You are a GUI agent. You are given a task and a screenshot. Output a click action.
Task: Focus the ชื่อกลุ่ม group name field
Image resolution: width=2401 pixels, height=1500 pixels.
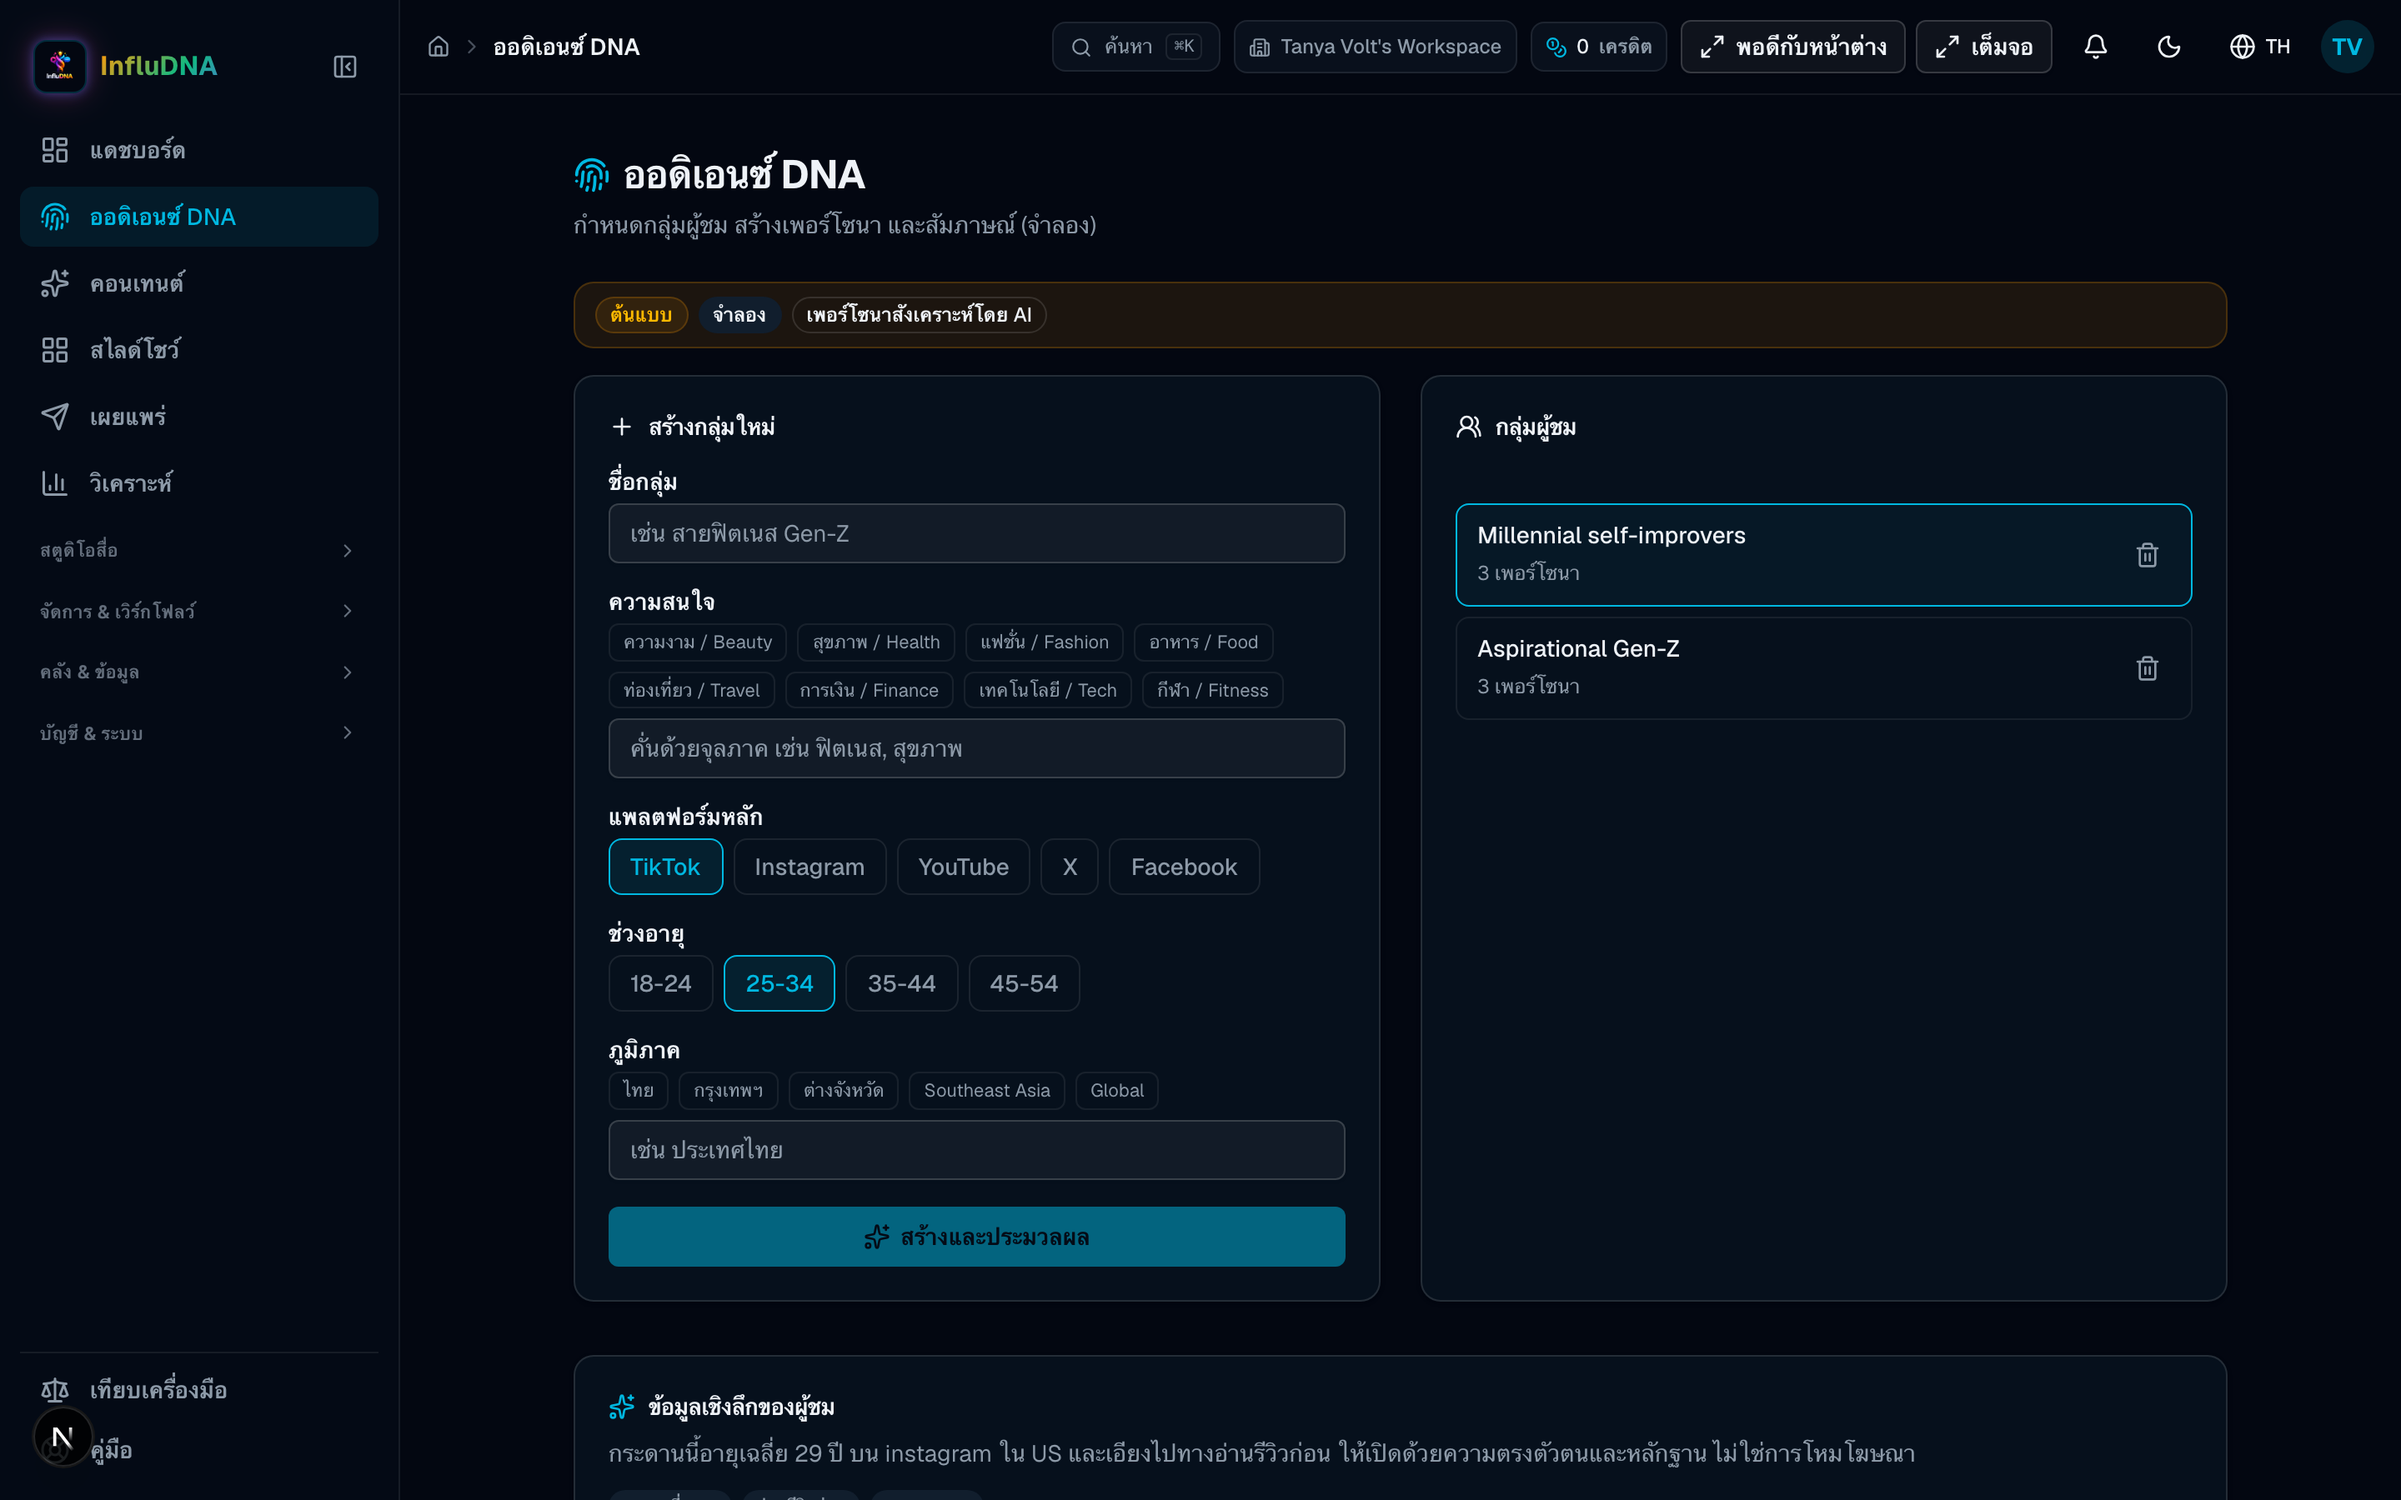point(976,533)
